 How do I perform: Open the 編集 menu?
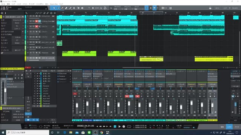tap(8, 4)
